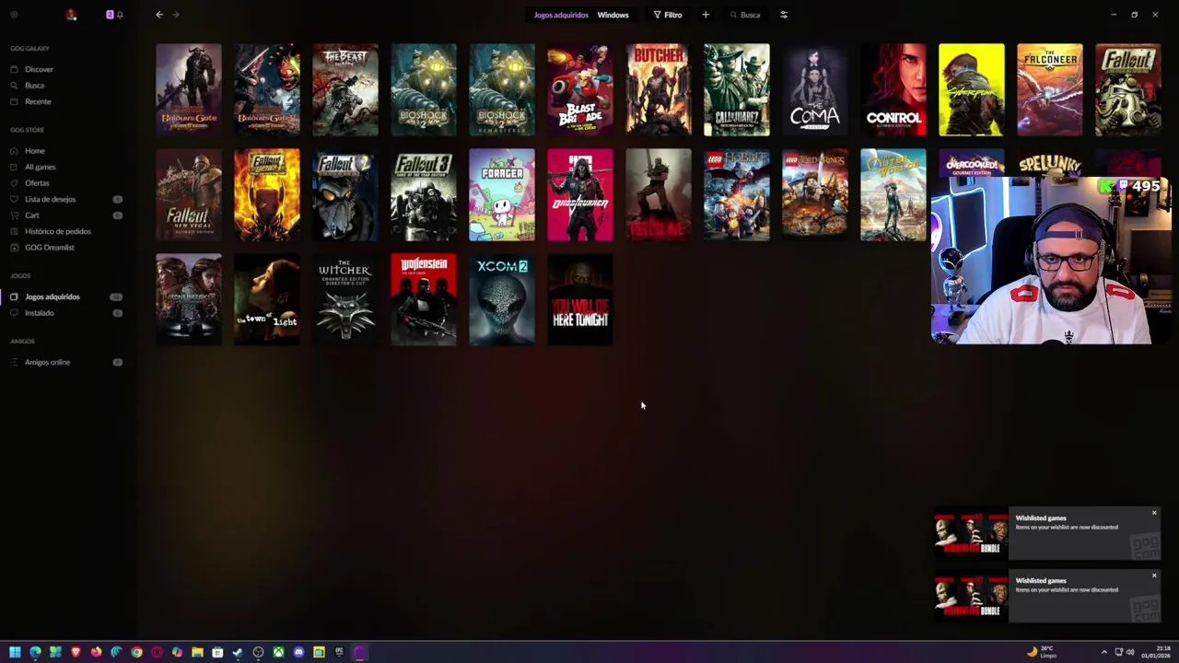Viewport: 1179px width, 663px height.
Task: Open the notifications bell
Action: [x=120, y=15]
